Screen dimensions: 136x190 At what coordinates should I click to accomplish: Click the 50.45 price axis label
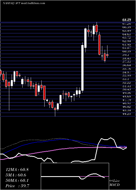(127, 90)
